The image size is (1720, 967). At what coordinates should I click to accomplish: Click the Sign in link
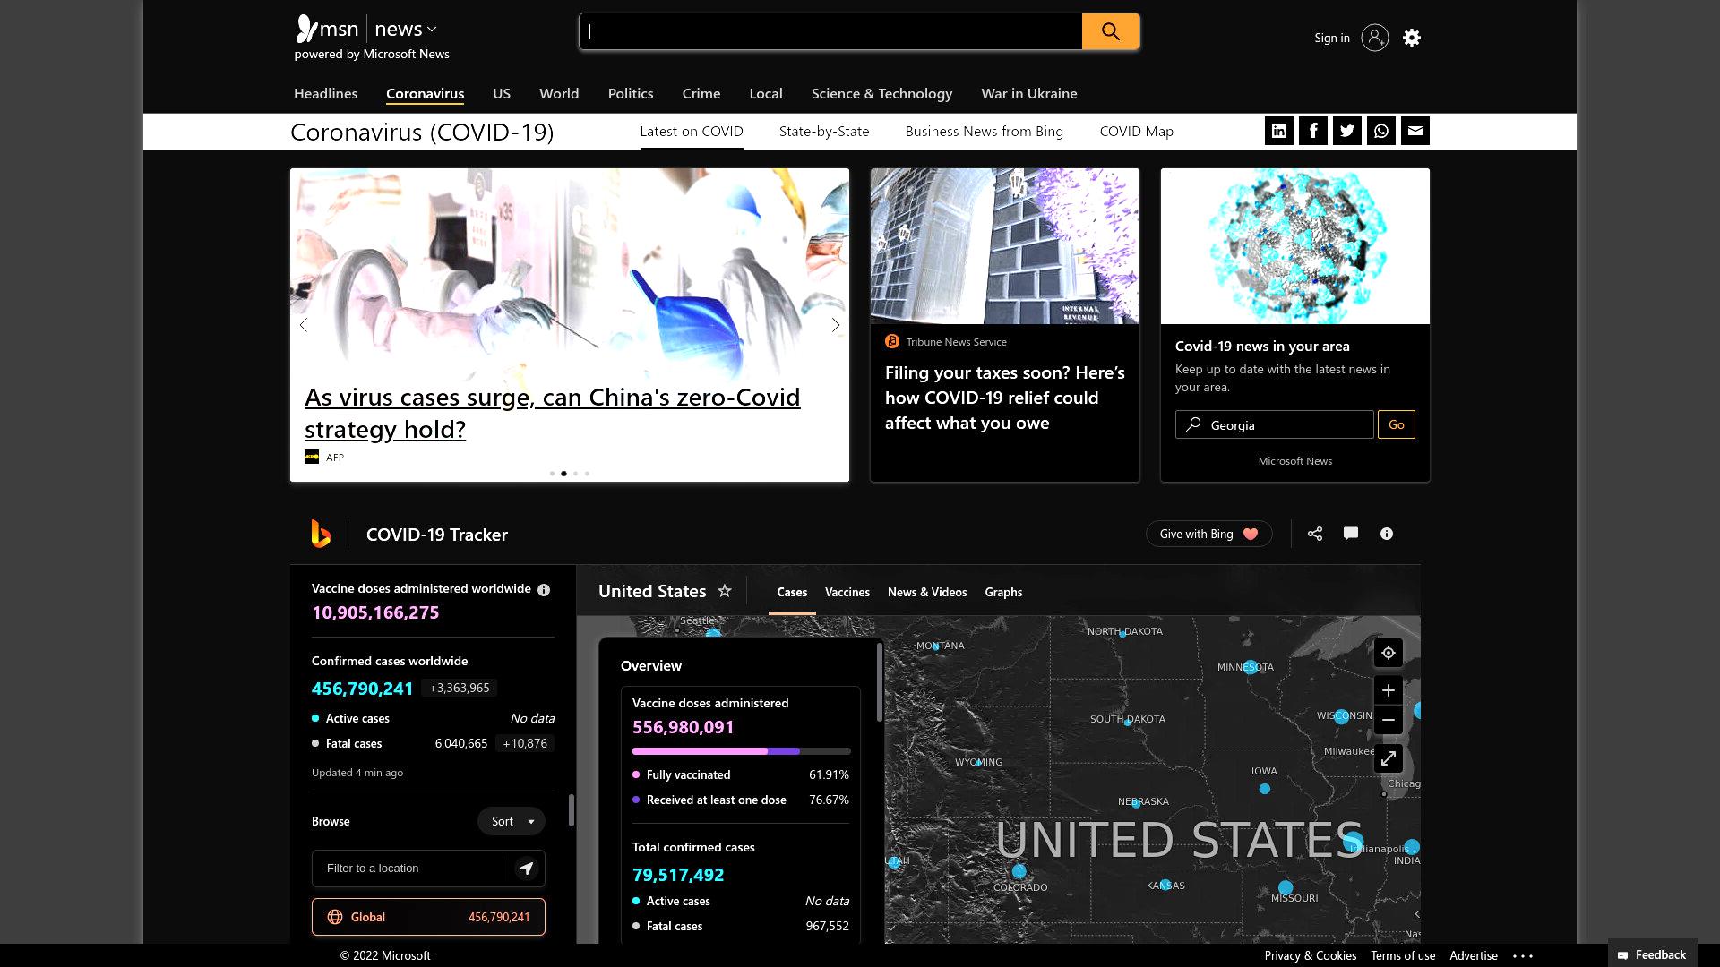(x=1332, y=38)
